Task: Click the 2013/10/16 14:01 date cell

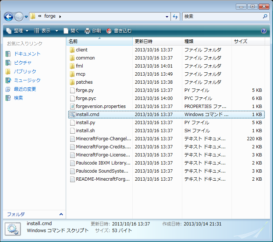Action: pos(154,66)
